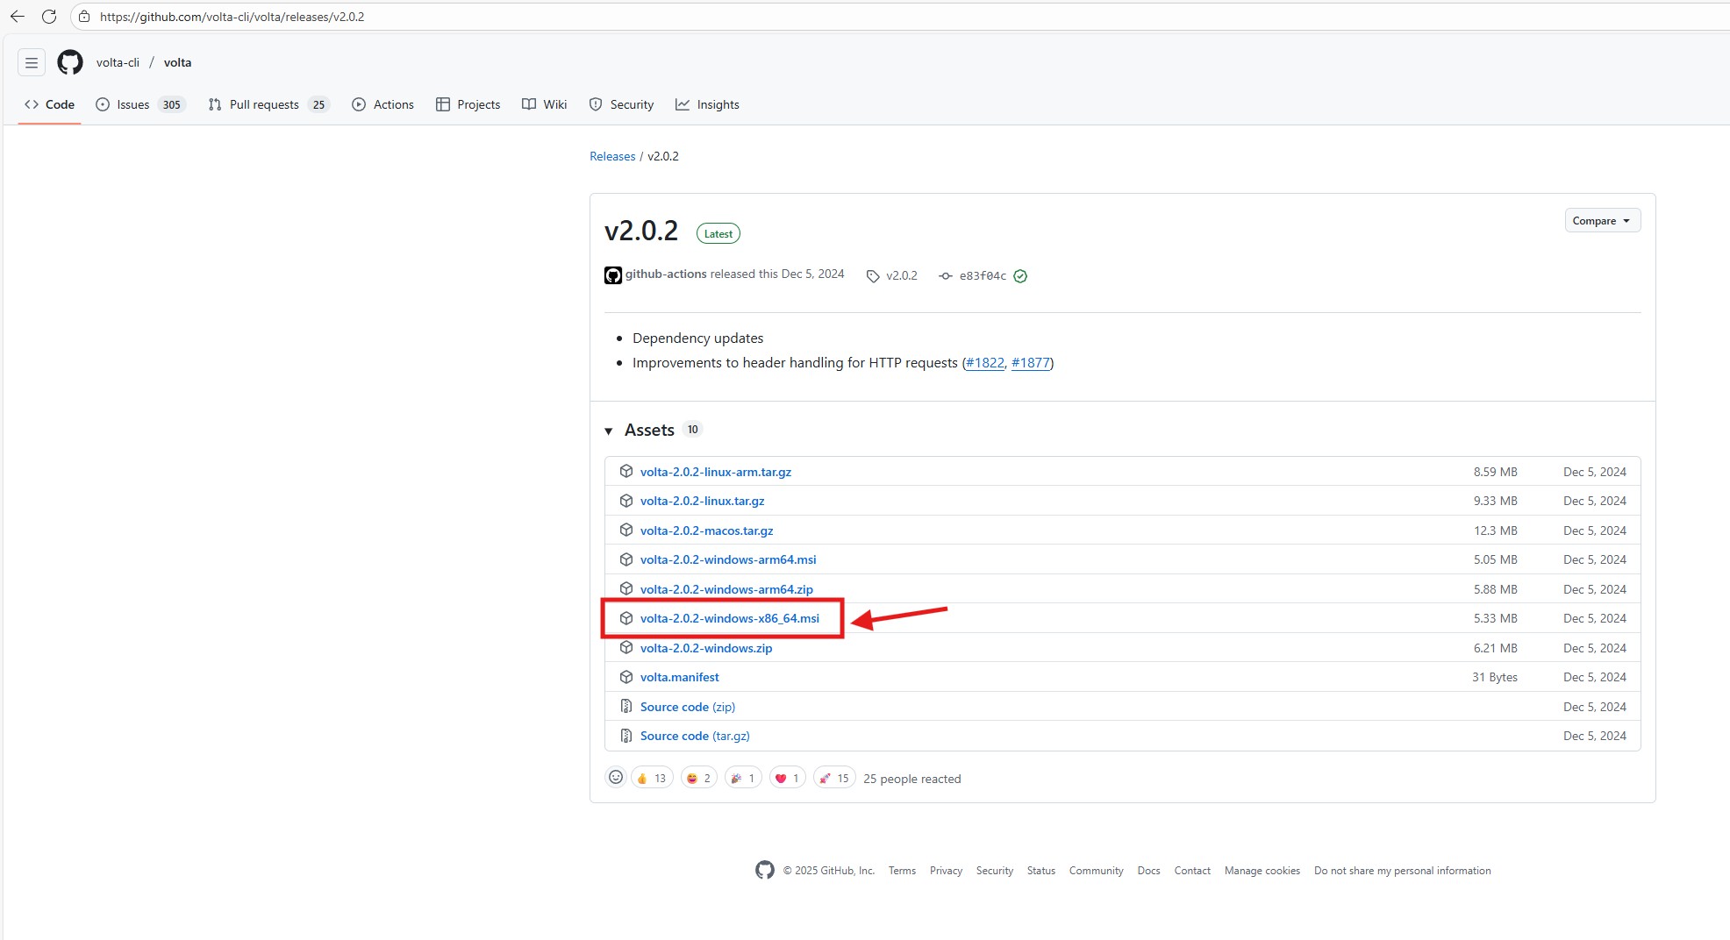Image resolution: width=1730 pixels, height=940 pixels.
Task: Click github-actions avatar icon
Action: 613,275
